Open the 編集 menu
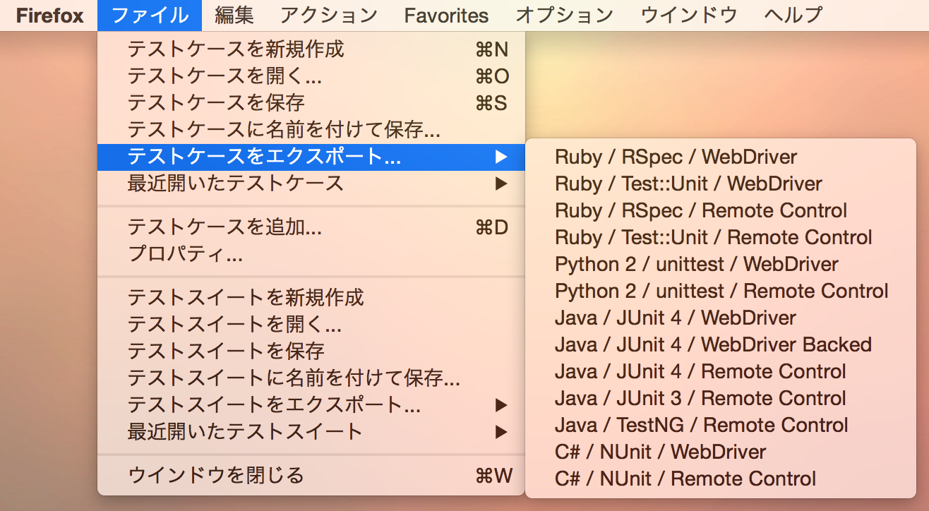 [234, 15]
